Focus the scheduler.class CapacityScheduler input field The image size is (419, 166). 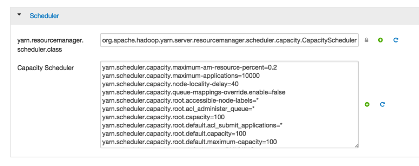(x=229, y=40)
